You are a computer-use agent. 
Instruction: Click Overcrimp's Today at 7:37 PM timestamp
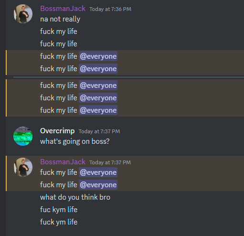point(99,131)
